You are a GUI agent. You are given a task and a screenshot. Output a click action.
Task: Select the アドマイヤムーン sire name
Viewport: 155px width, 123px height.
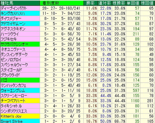coord(13,24)
